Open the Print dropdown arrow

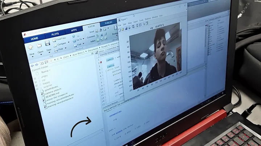pos(66,48)
